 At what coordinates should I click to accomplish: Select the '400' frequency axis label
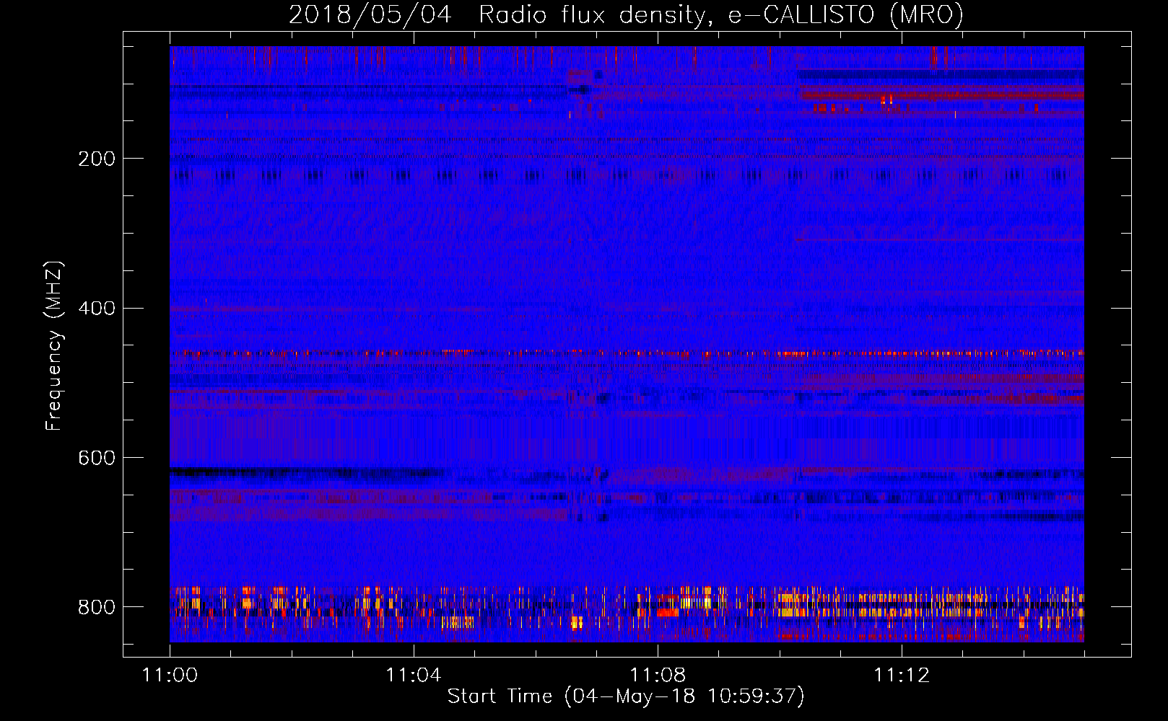click(x=97, y=309)
